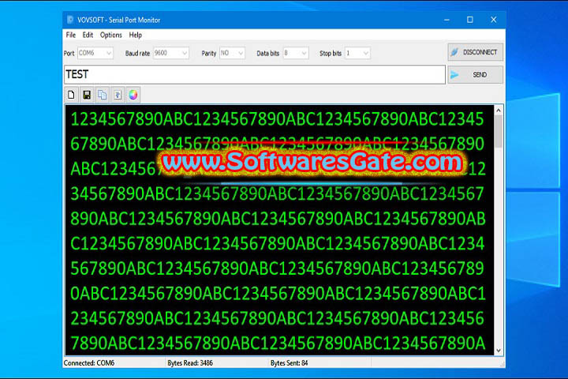Click the scrollbar up arrow
The width and height of the screenshot is (568, 379).
click(499, 110)
